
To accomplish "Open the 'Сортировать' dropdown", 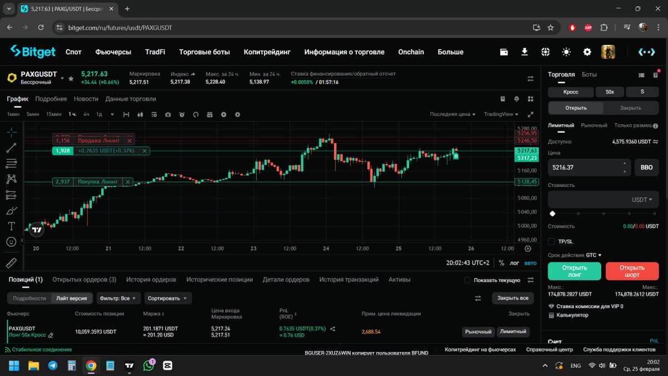I will click(x=168, y=298).
